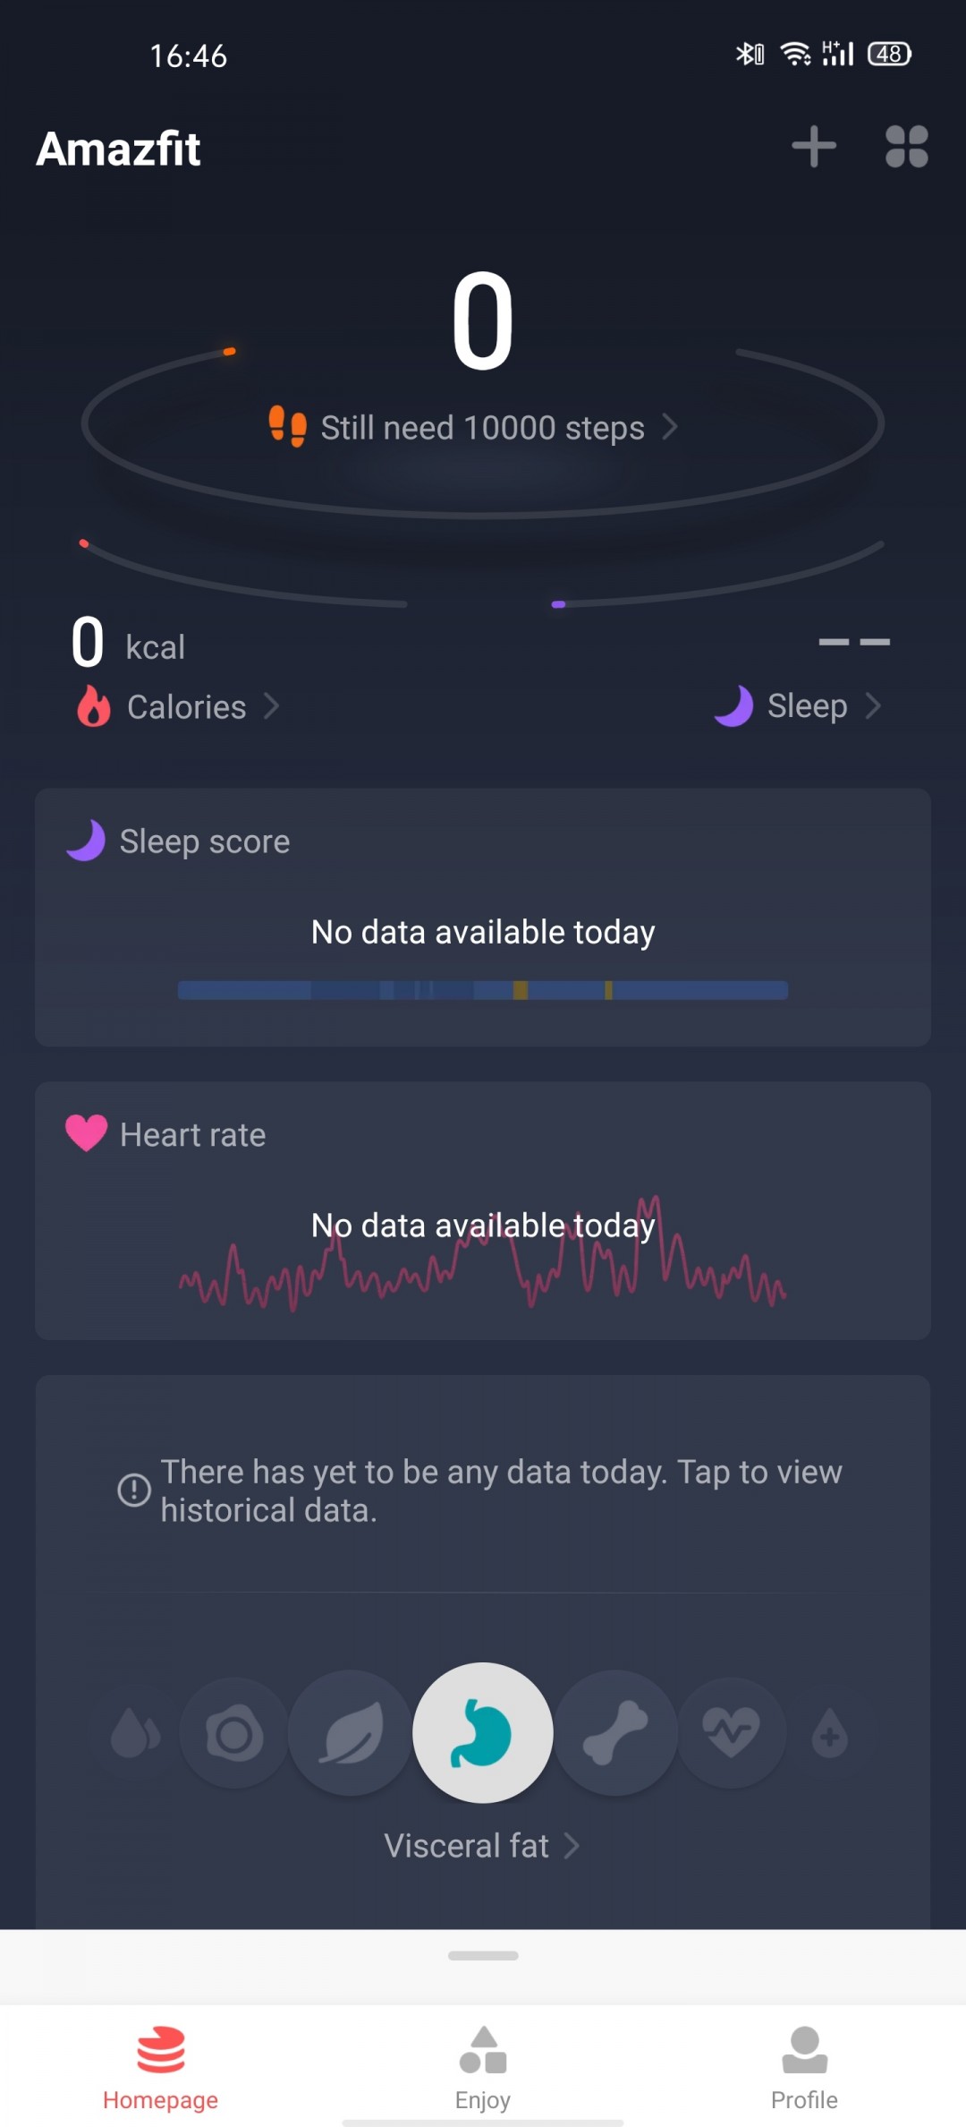Tap the pink heart icon on Heart rate card

[85, 1134]
